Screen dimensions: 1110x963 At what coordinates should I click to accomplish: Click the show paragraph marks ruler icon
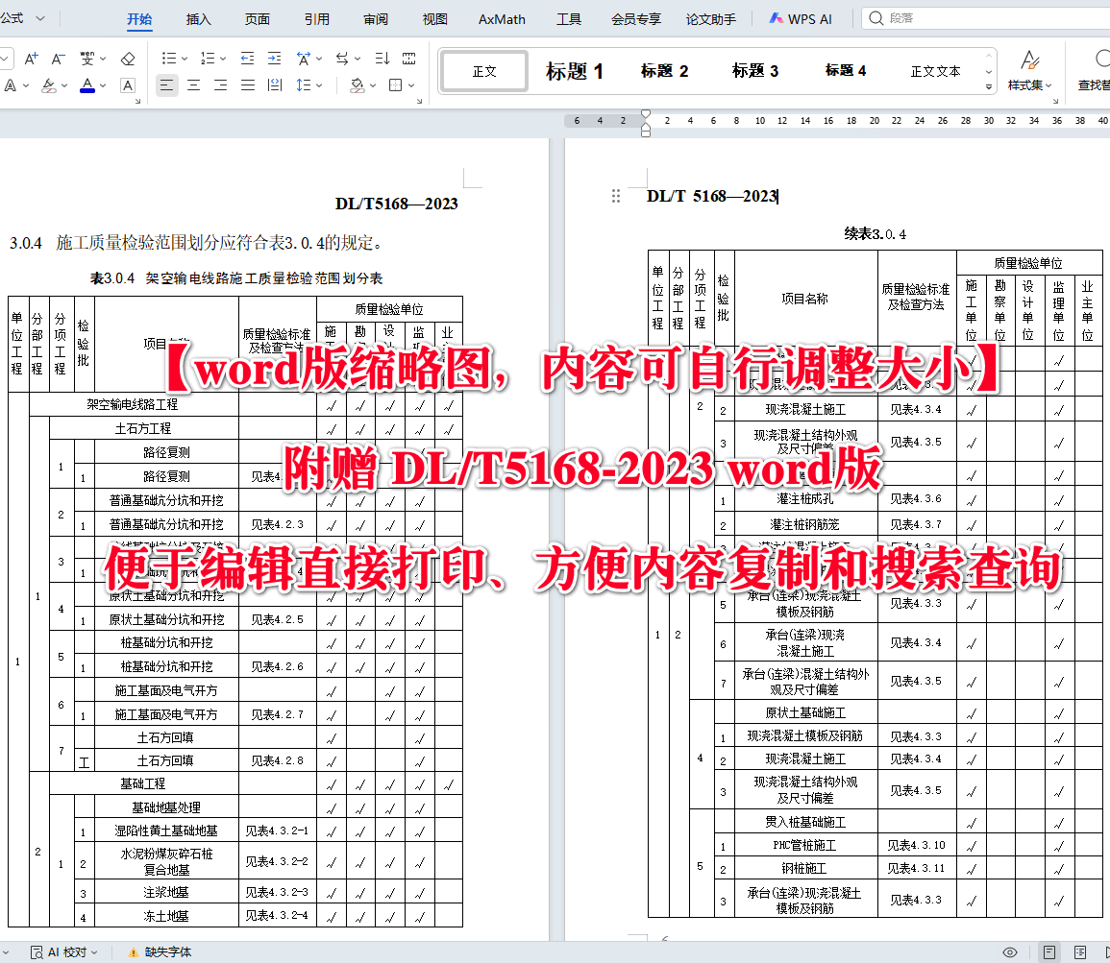409,59
